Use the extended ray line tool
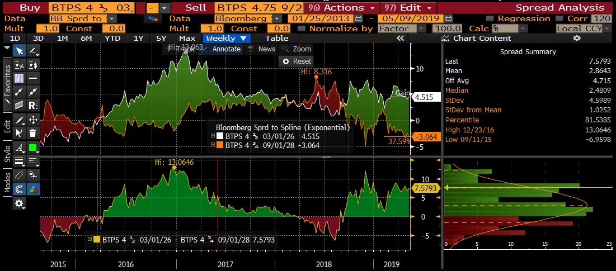The width and height of the screenshot is (616, 271). tap(34, 92)
